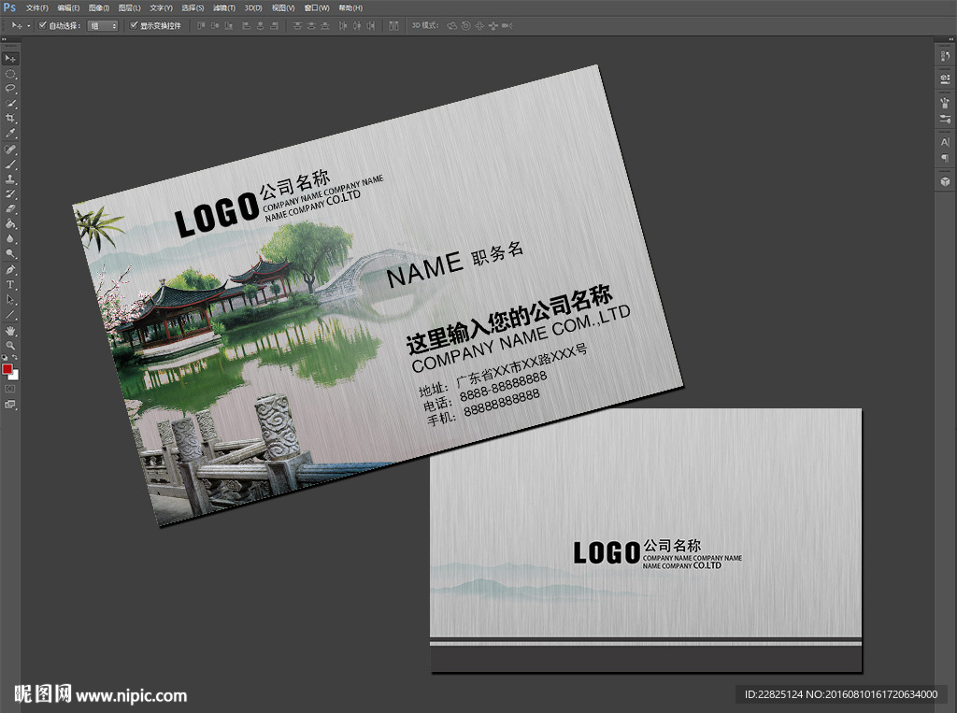This screenshot has width=957, height=713.
Task: Toggle Quick Mask mode button
Action: (x=11, y=388)
